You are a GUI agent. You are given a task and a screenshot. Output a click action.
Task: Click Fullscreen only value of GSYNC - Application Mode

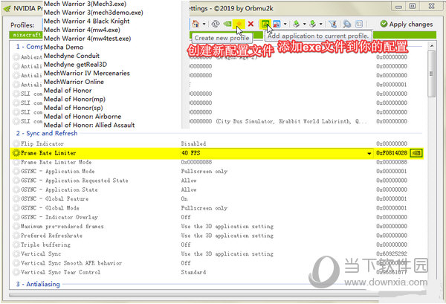[204, 171]
